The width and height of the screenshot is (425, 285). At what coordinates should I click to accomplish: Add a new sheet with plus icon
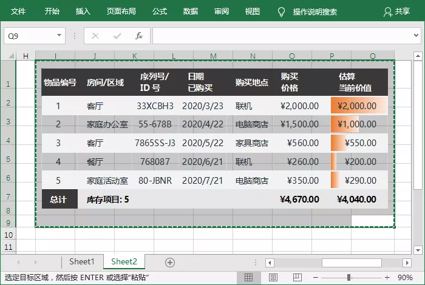[x=170, y=262]
